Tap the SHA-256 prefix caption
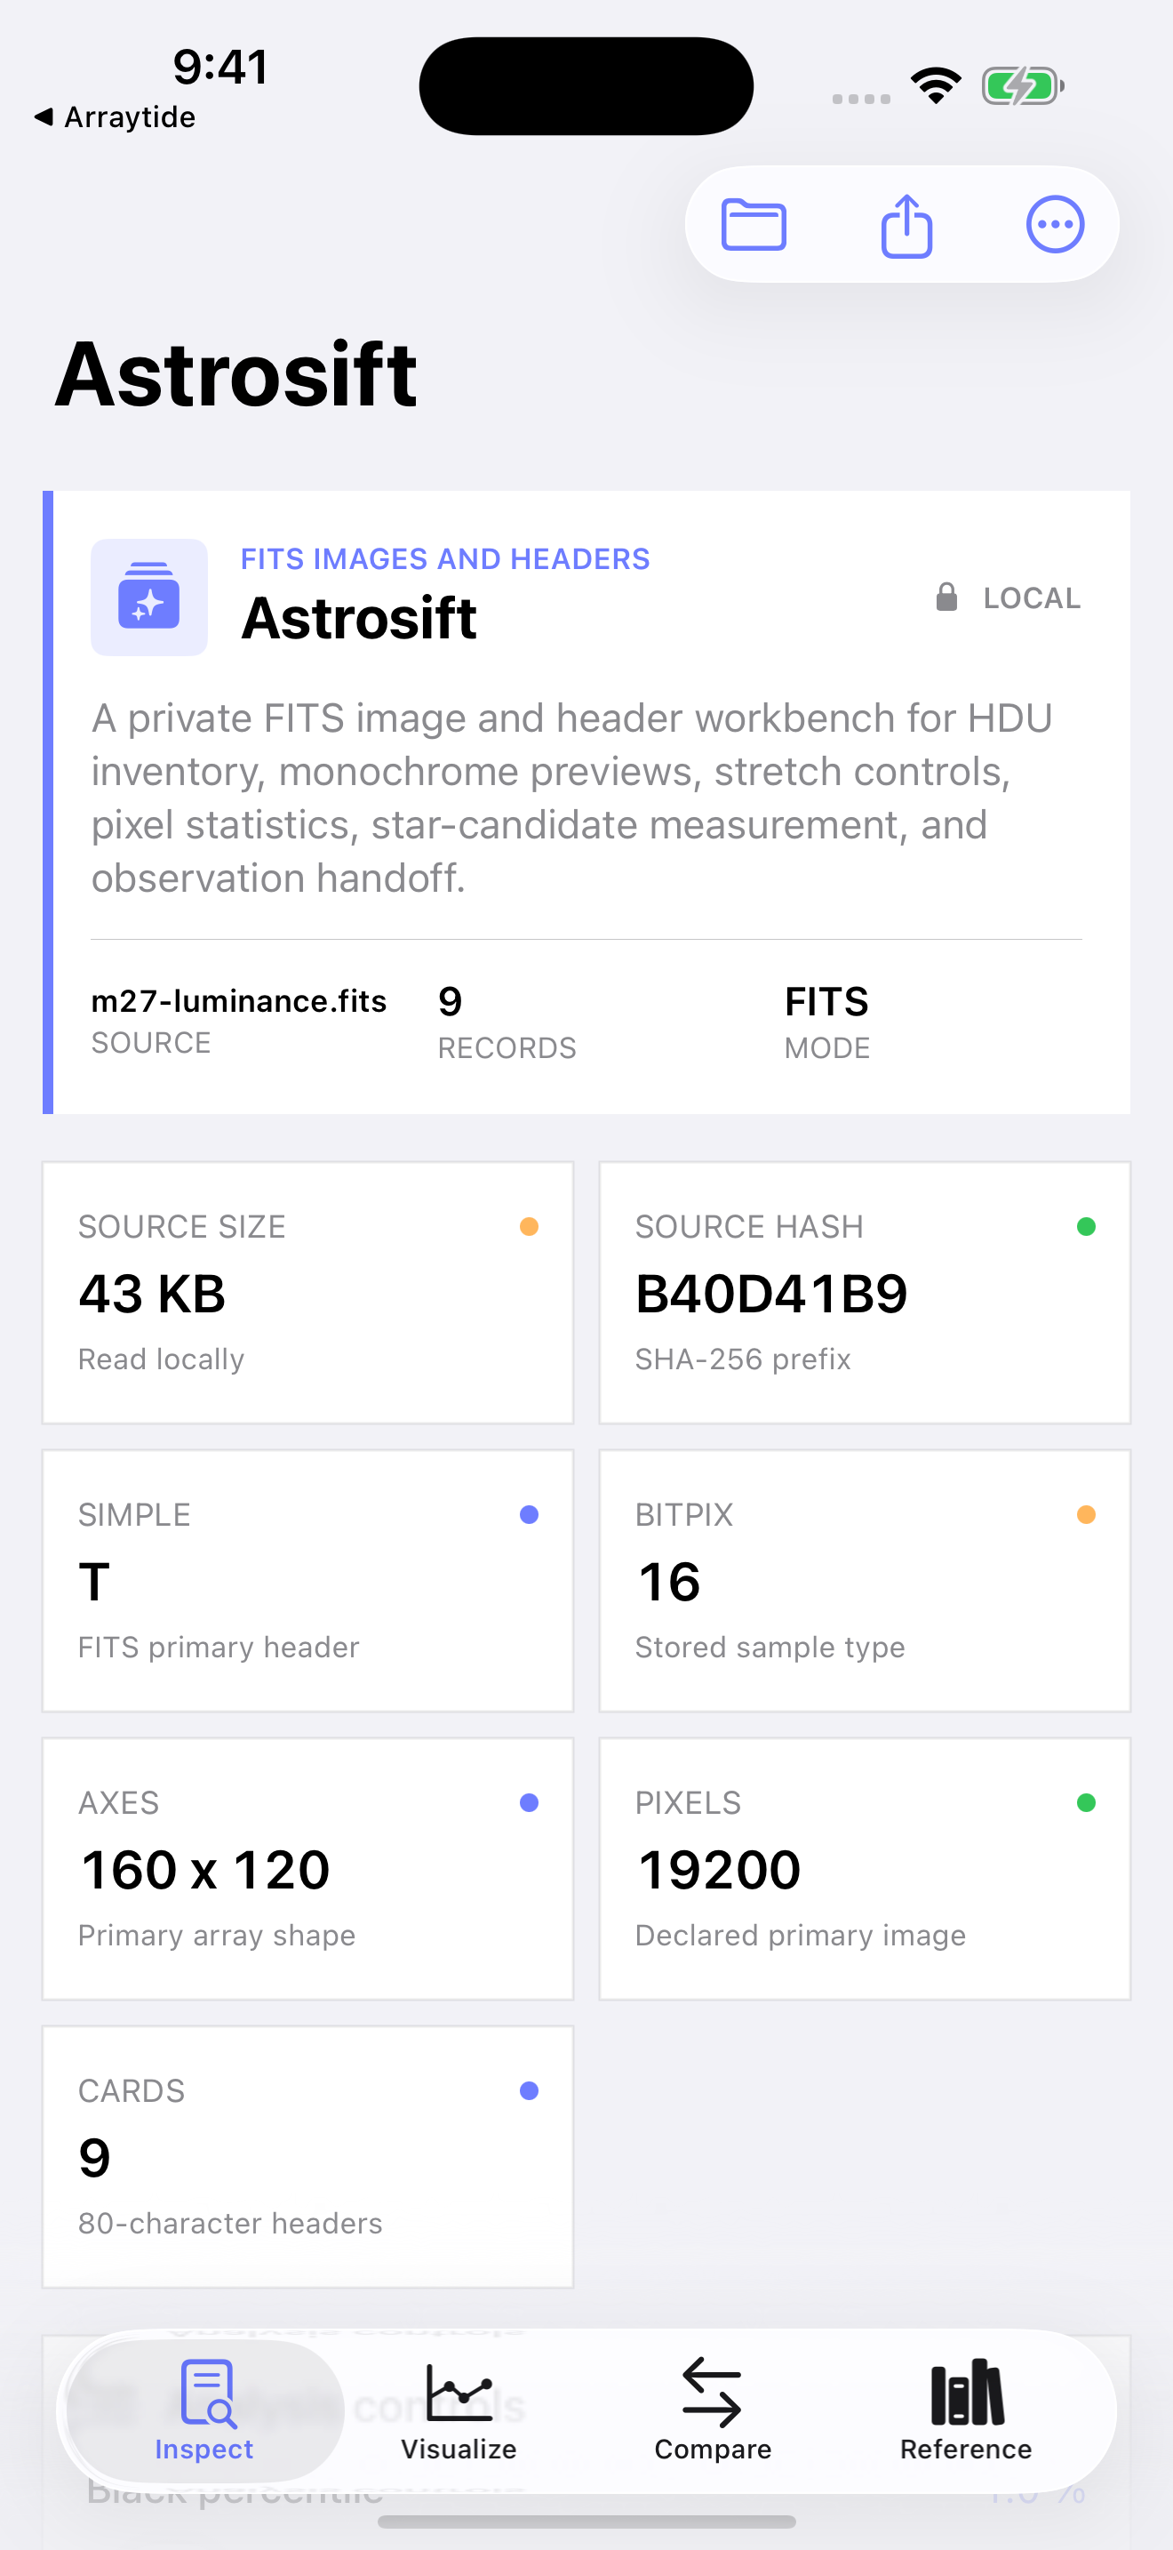The width and height of the screenshot is (1173, 2550). tap(743, 1359)
